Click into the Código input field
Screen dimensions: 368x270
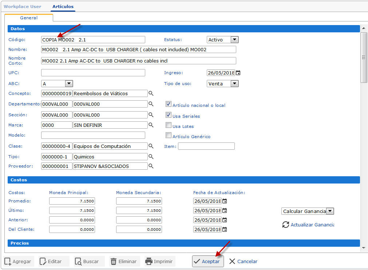(93, 40)
